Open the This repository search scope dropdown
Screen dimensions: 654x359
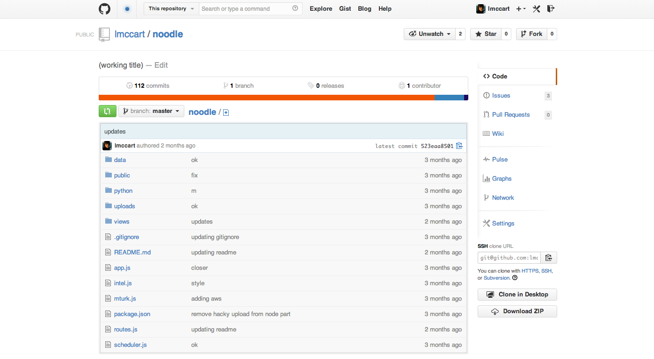tap(171, 8)
